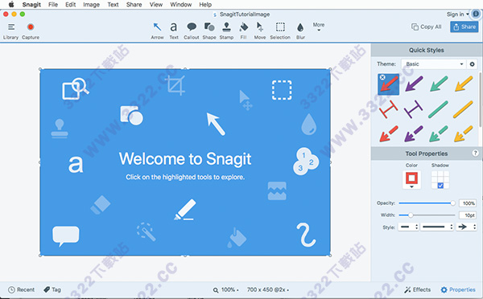Select the Callout tool
The width and height of the screenshot is (483, 299).
(192, 31)
